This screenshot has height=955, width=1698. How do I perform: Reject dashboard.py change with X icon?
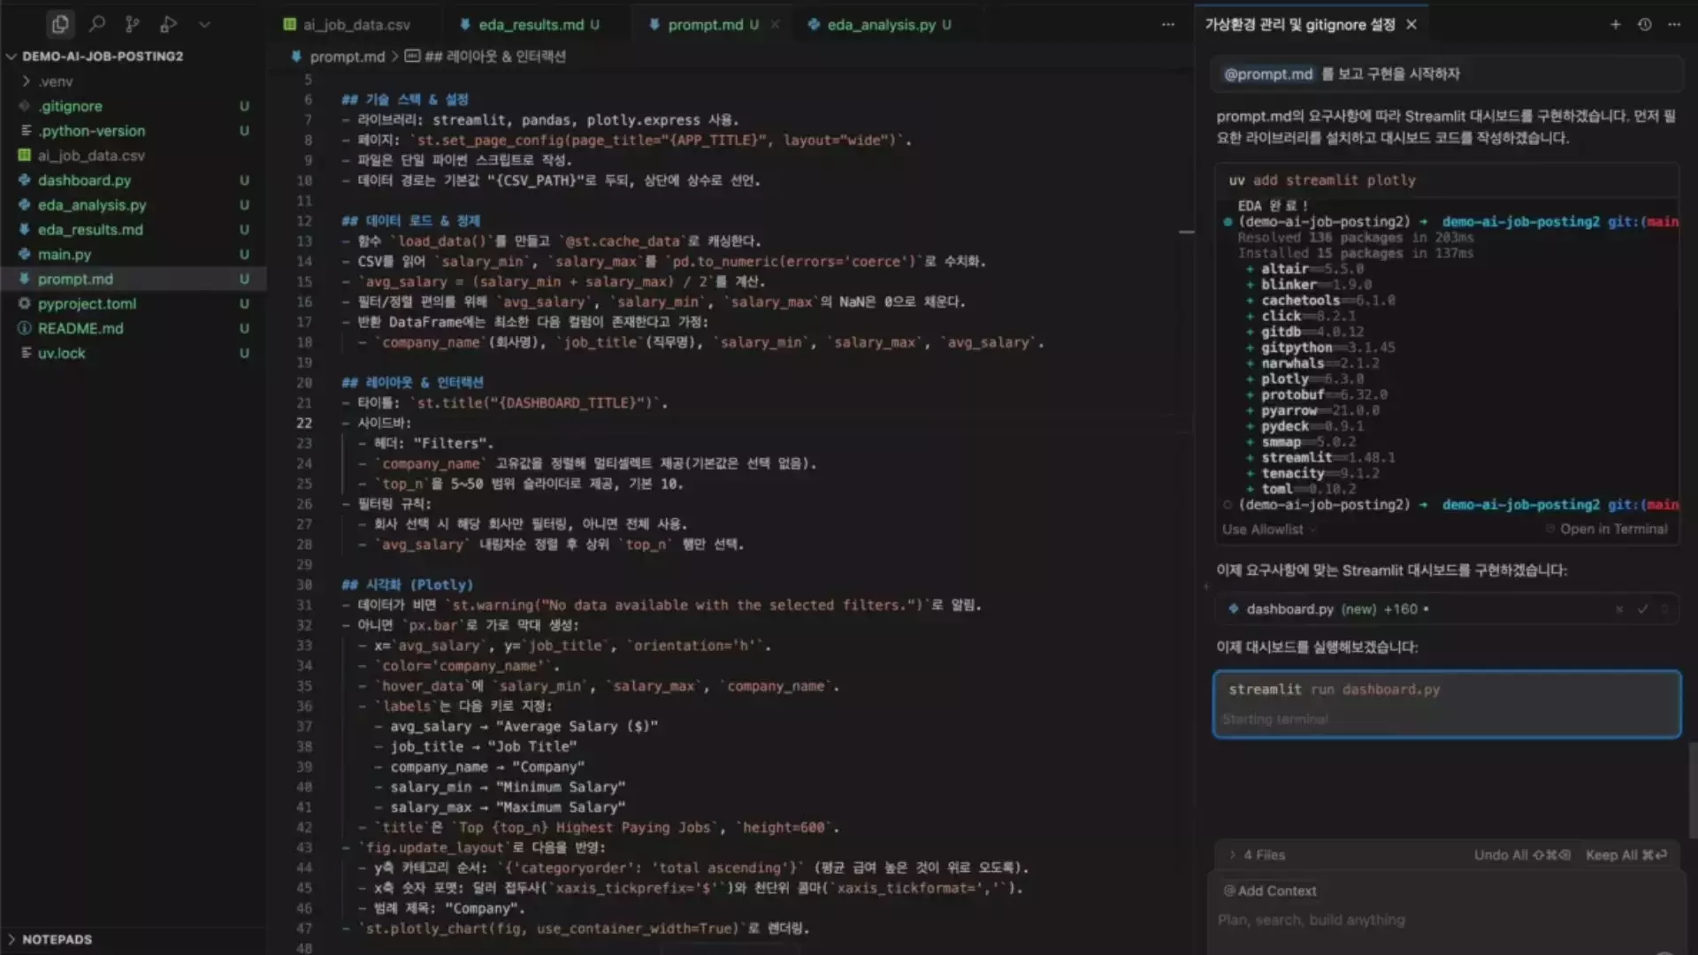[1619, 609]
